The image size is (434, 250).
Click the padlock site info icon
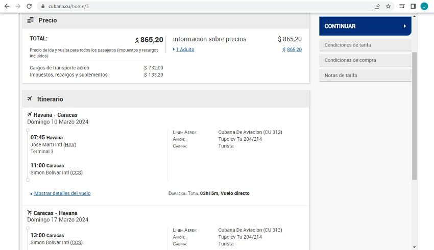(43, 6)
